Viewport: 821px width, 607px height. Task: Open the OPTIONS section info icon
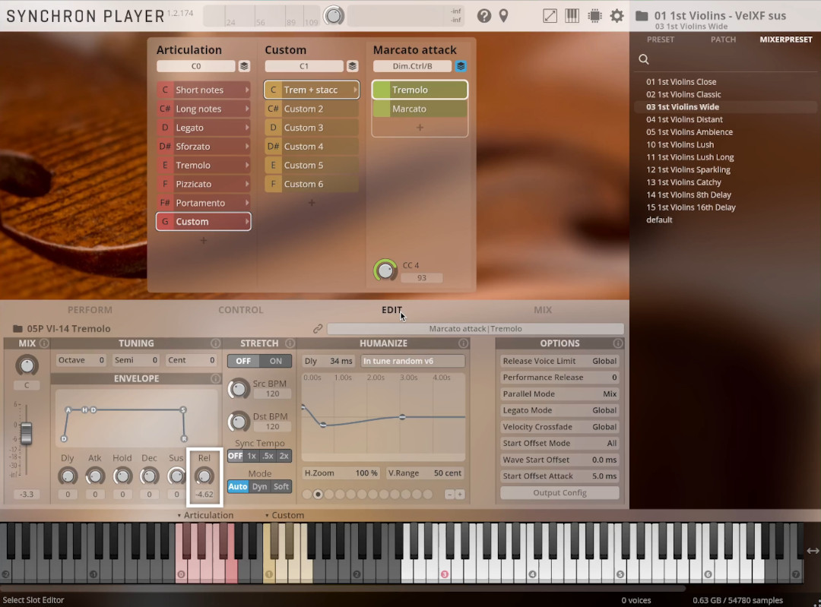[618, 343]
